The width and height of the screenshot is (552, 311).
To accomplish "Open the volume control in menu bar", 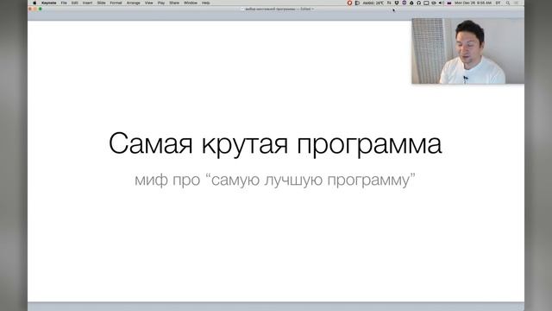I will point(441,3).
